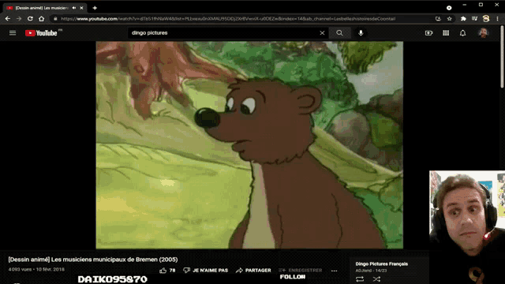Open the browser extensions puzzle icon
Screen dimensions: 505x284
pos(463,19)
